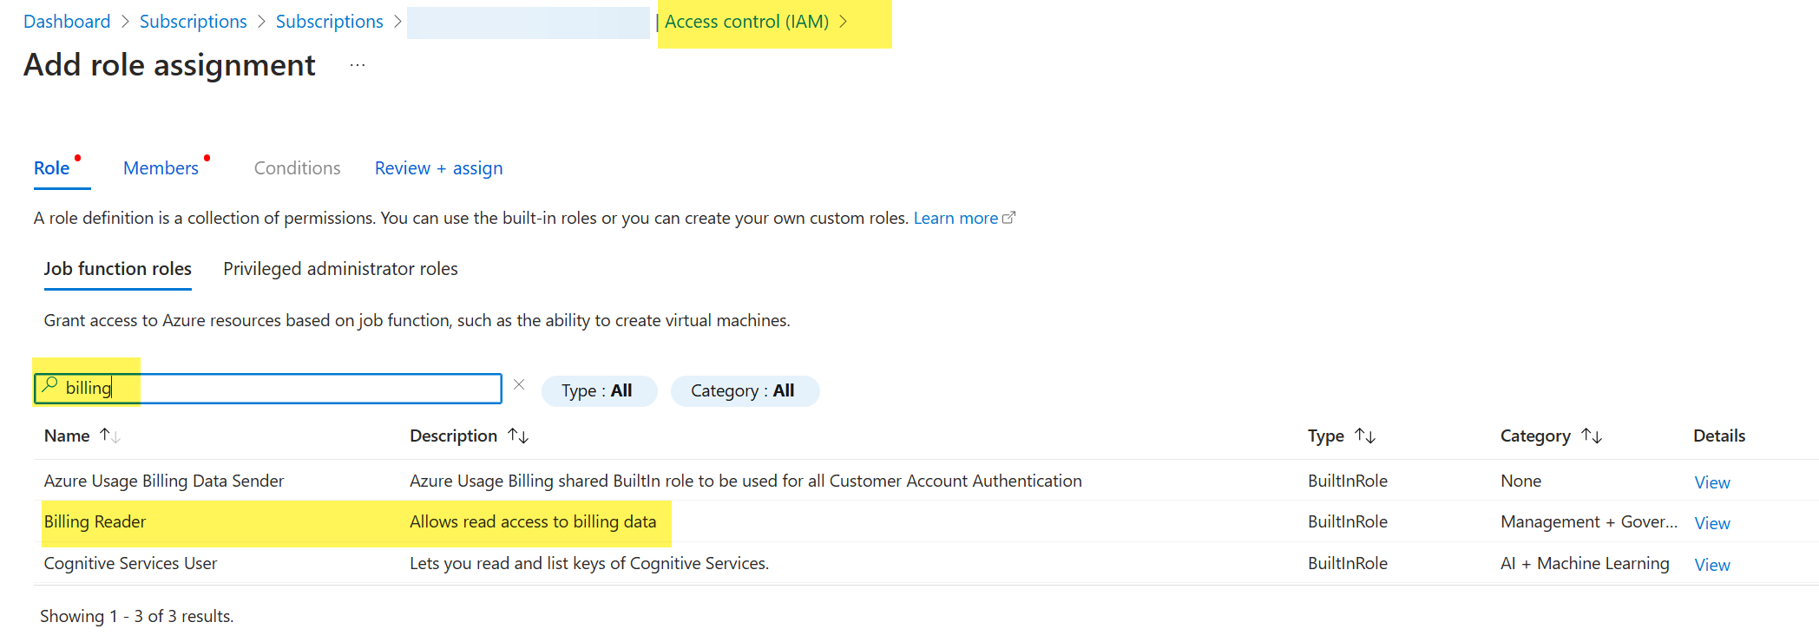Open the ellipsis menu beside Add role assignment
The image size is (1819, 642).
[358, 66]
